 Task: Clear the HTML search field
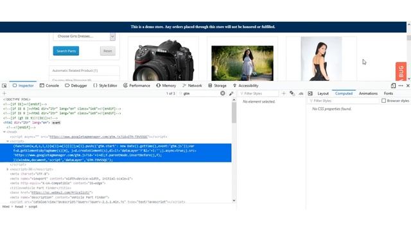223,93
